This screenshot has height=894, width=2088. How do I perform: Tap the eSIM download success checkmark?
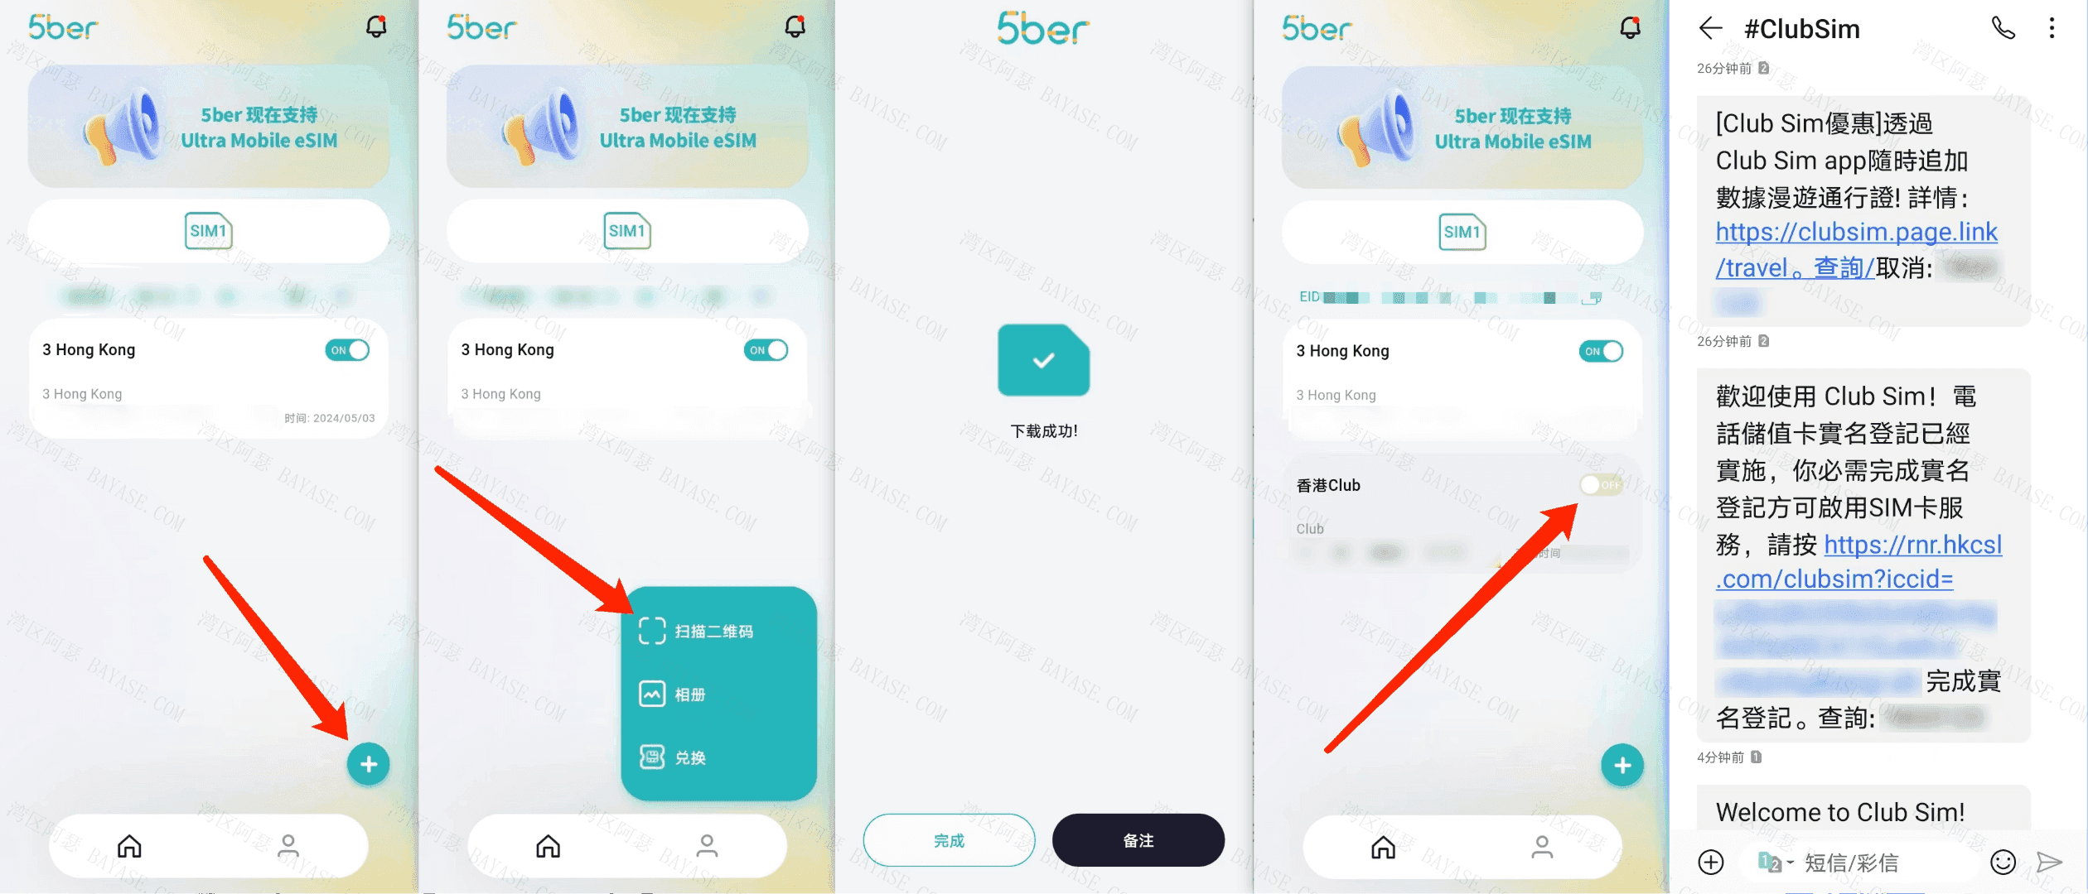click(1042, 361)
